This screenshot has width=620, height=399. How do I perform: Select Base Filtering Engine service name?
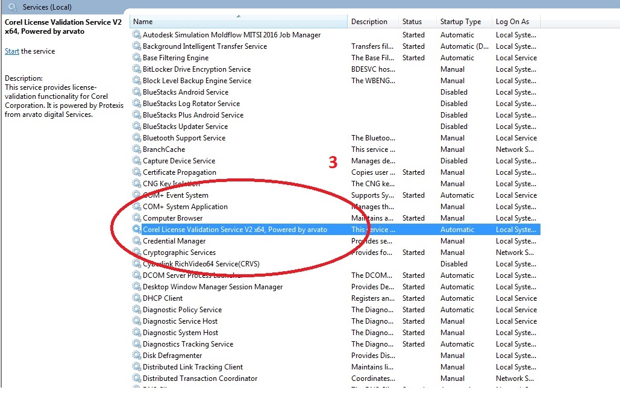point(175,58)
